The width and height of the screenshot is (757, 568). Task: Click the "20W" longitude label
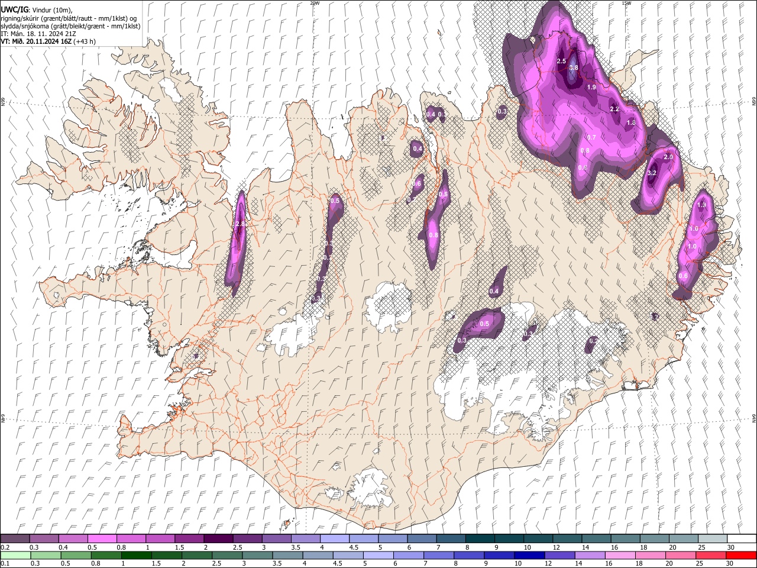pyautogui.click(x=315, y=3)
